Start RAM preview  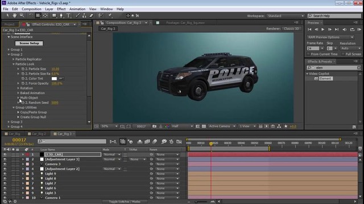(x=359, y=29)
